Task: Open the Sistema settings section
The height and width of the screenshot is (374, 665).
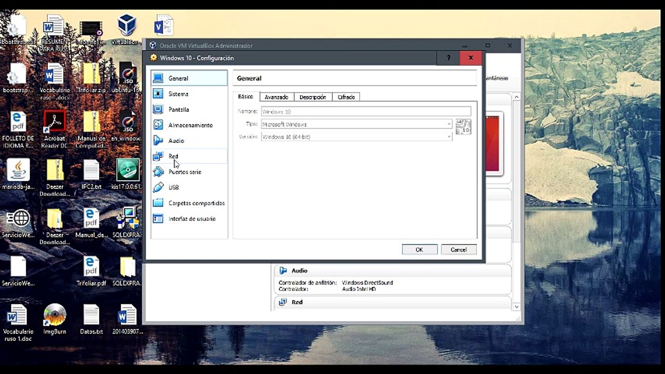Action: pyautogui.click(x=189, y=94)
